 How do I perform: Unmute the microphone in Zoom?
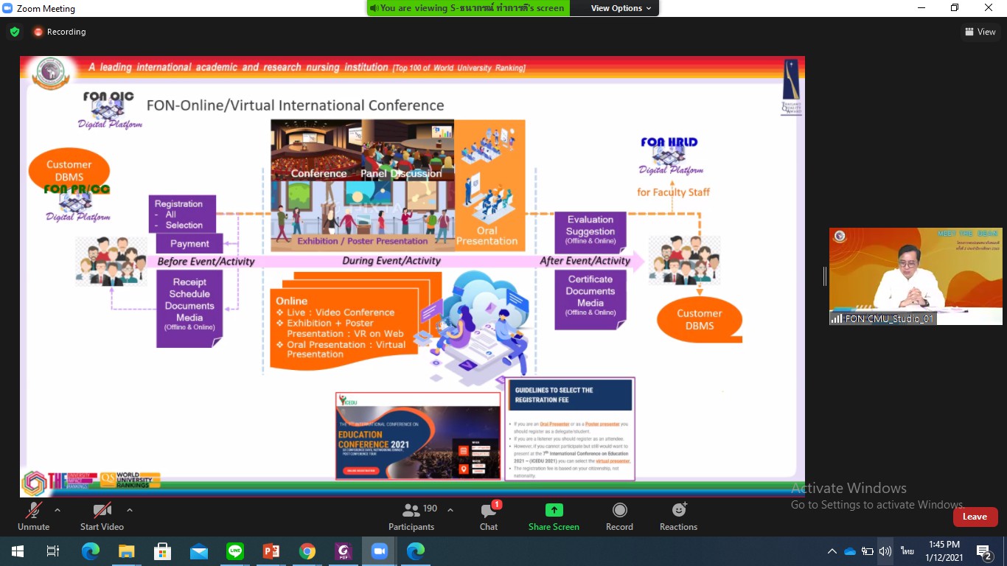[x=33, y=516]
